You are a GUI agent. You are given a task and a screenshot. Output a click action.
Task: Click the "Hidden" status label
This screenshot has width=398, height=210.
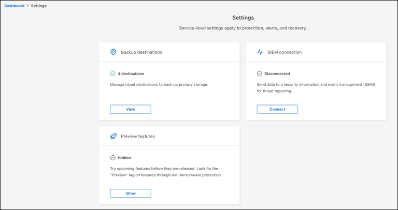click(125, 158)
